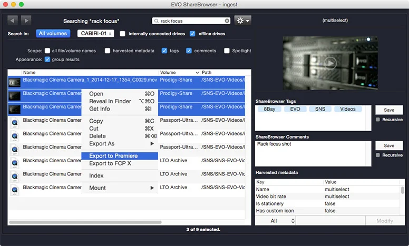Image resolution: width=409 pixels, height=246 pixels.
Task: Click the EVO tag
Action: tap(295, 109)
